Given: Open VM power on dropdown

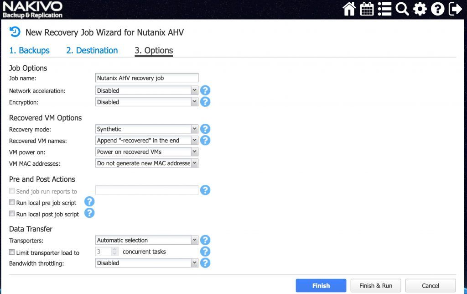Looking at the screenshot, I should click(147, 152).
